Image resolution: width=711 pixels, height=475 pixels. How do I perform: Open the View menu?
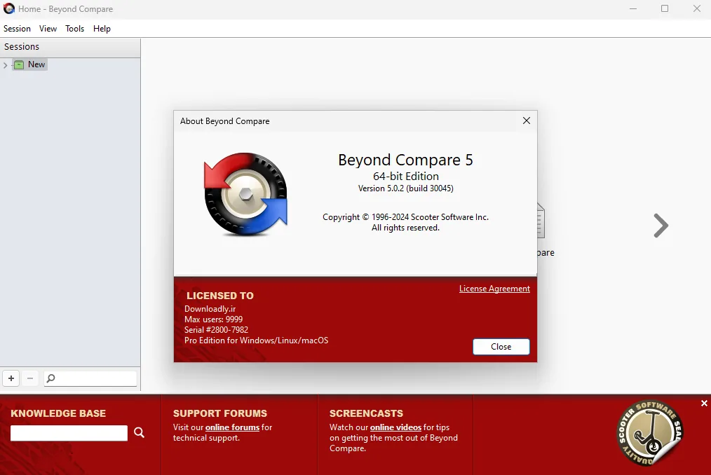48,29
